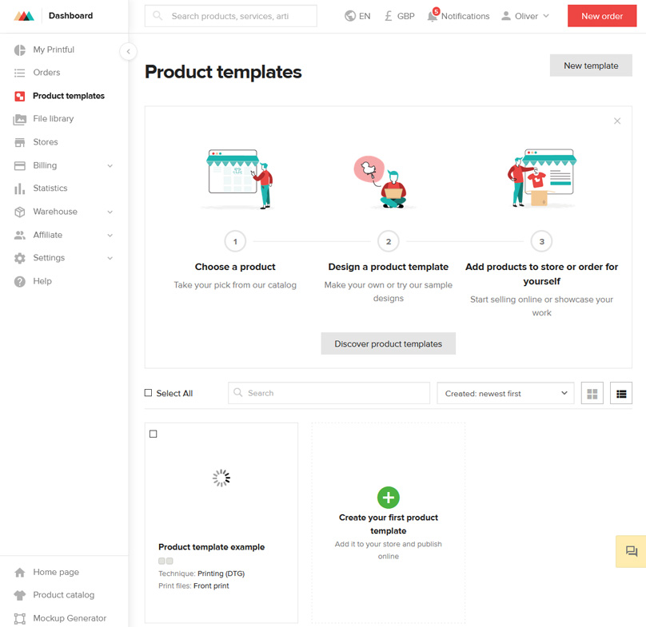Switch to list view layout
This screenshot has width=646, height=627.
coord(621,393)
